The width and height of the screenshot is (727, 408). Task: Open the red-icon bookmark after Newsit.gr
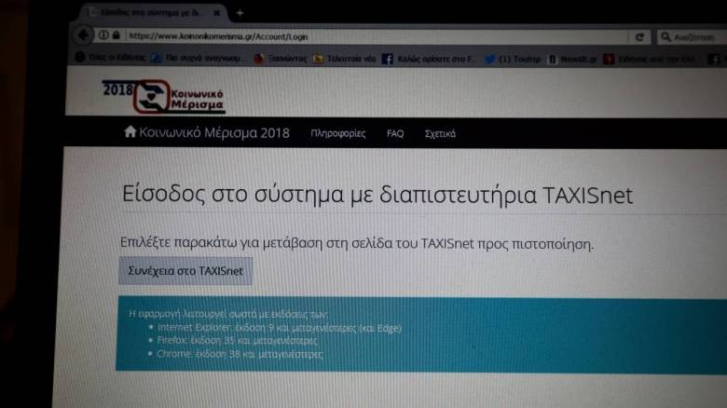click(649, 60)
